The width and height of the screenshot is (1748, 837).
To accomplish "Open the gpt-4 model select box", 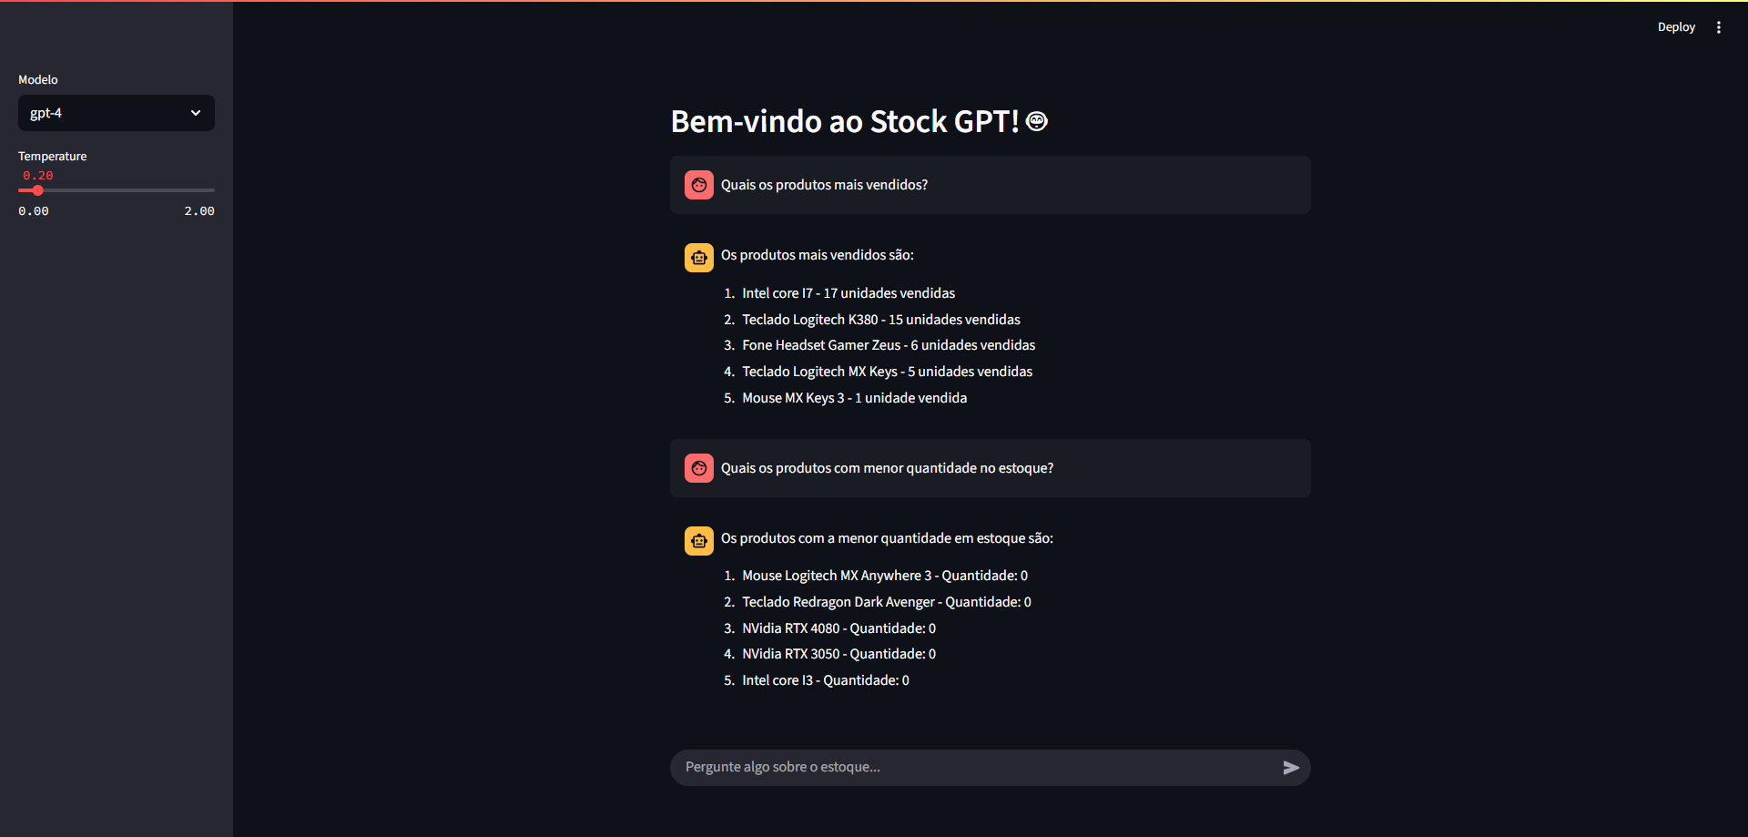I will point(117,113).
